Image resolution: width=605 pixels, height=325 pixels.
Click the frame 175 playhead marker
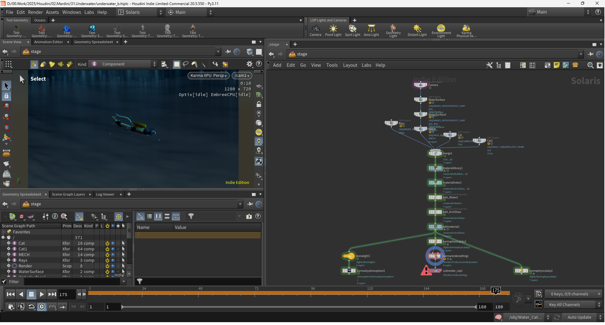(x=496, y=290)
